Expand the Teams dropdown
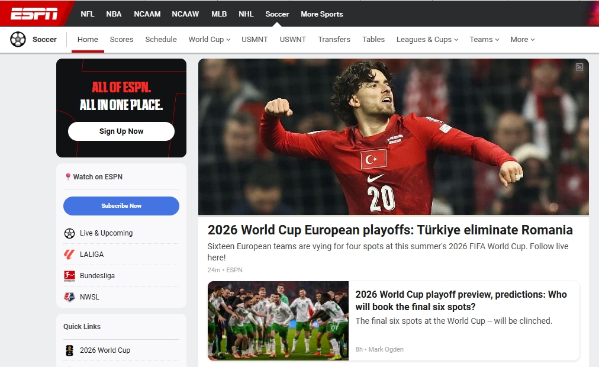Viewport: 599px width, 367px height. coord(484,40)
